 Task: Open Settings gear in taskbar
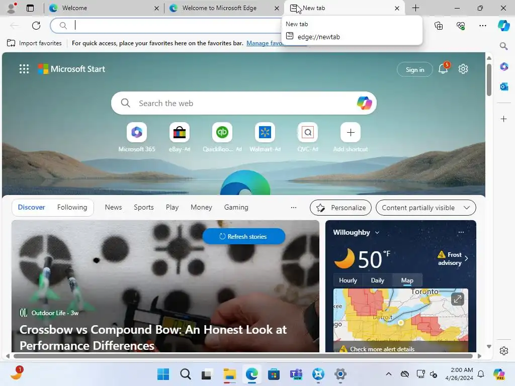340,374
